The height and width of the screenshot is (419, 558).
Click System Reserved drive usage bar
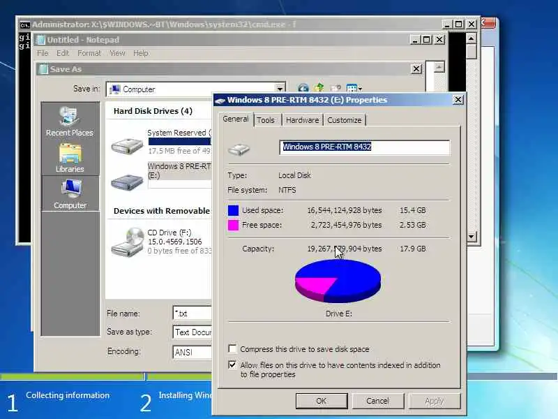180,142
